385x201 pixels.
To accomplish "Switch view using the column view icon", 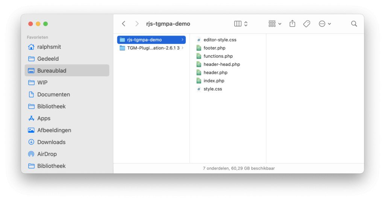I will [238, 24].
